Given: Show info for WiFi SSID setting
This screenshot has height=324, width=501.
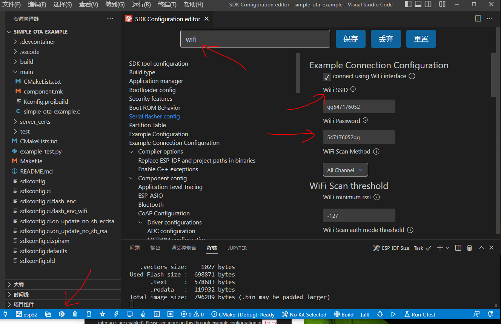Looking at the screenshot, I should pyautogui.click(x=353, y=89).
